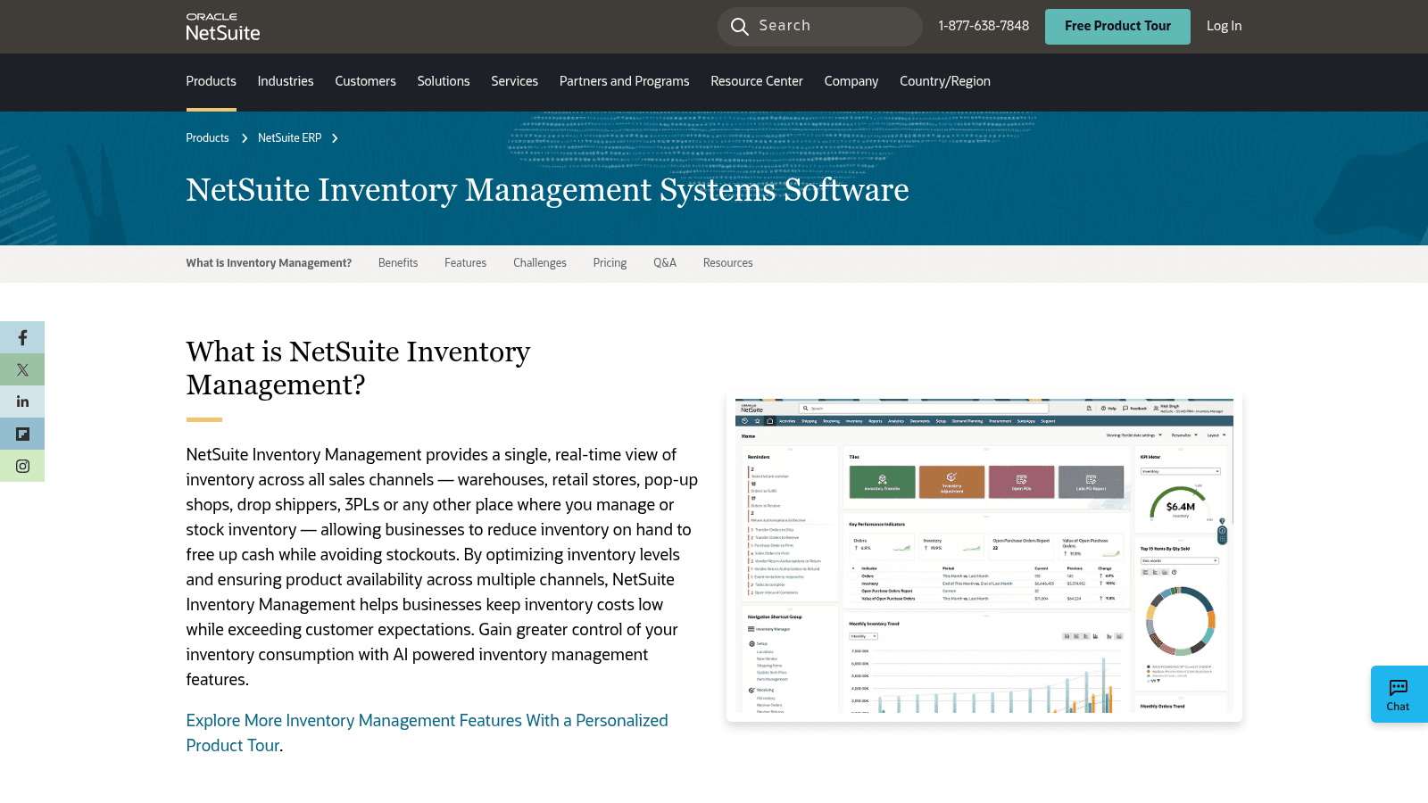
Task: Click chevron between Products and NetSuite ERP
Action: 244,138
